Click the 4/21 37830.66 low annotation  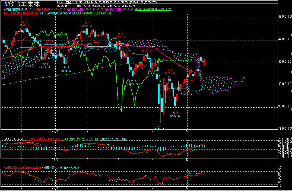coord(175,114)
